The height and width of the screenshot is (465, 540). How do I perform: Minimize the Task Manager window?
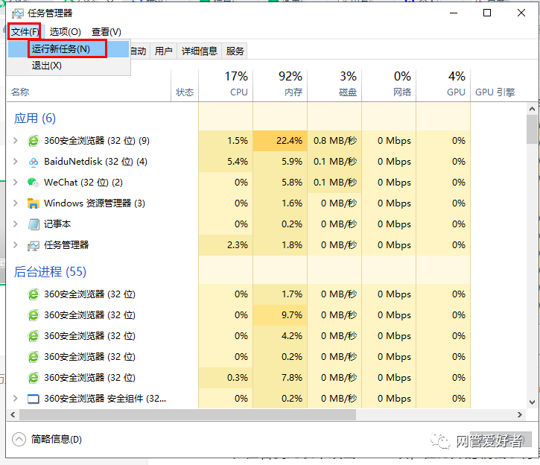[x=454, y=13]
